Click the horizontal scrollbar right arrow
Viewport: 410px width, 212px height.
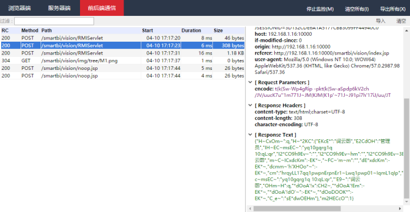[400, 208]
